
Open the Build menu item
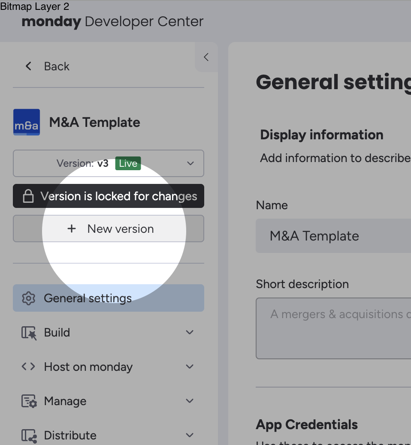click(109, 332)
